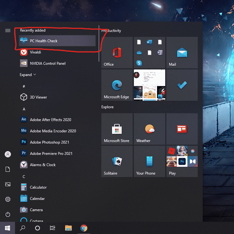
Task: Open user account options
Action: coord(8,154)
